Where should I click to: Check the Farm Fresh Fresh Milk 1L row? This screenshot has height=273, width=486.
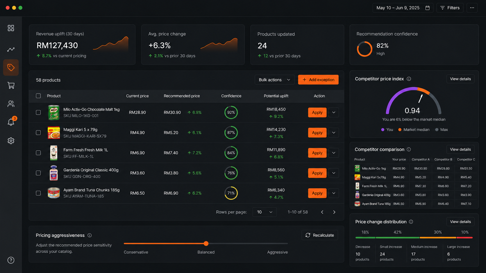coord(38,153)
